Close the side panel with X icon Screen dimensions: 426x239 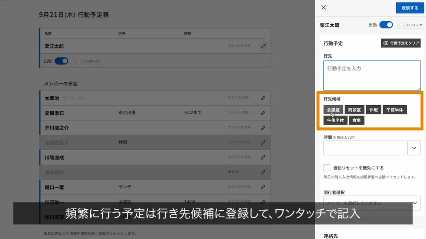(x=324, y=8)
